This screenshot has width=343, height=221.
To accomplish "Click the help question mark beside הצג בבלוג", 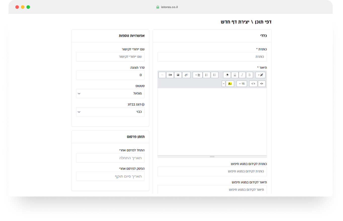I will click(143, 104).
